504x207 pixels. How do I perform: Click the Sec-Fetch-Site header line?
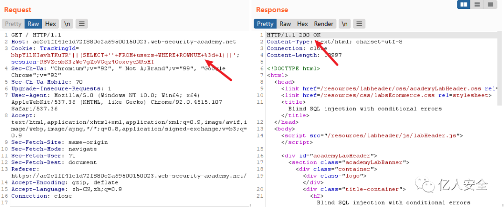tap(59, 143)
